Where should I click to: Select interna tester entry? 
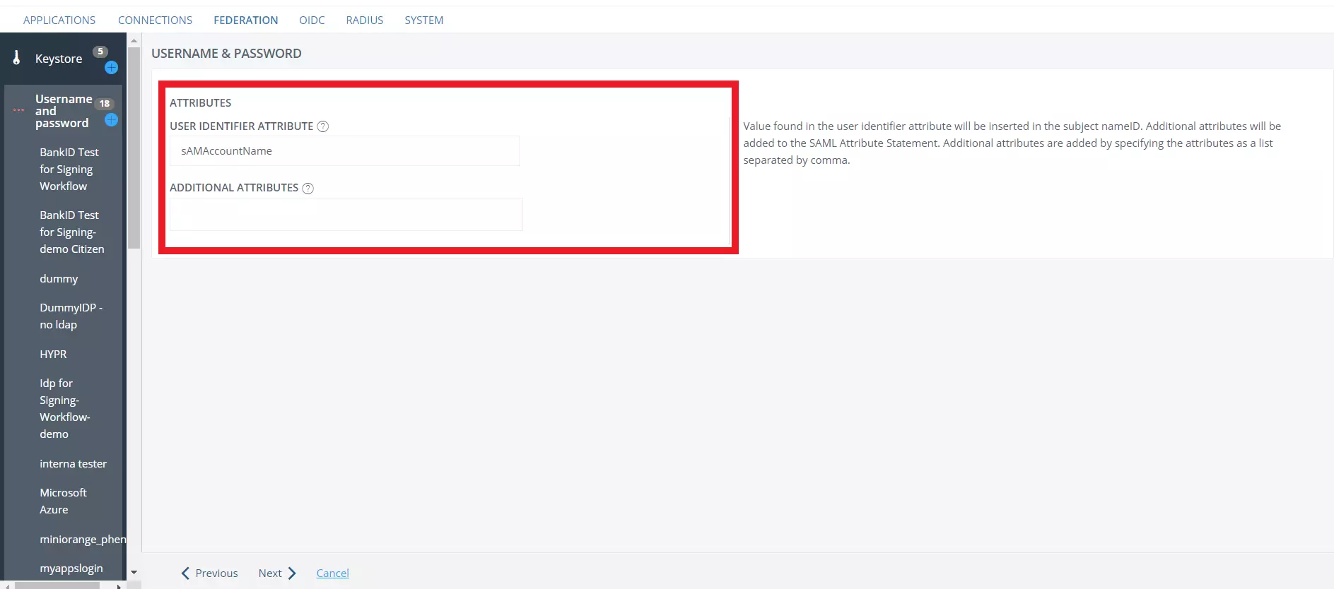(x=73, y=463)
